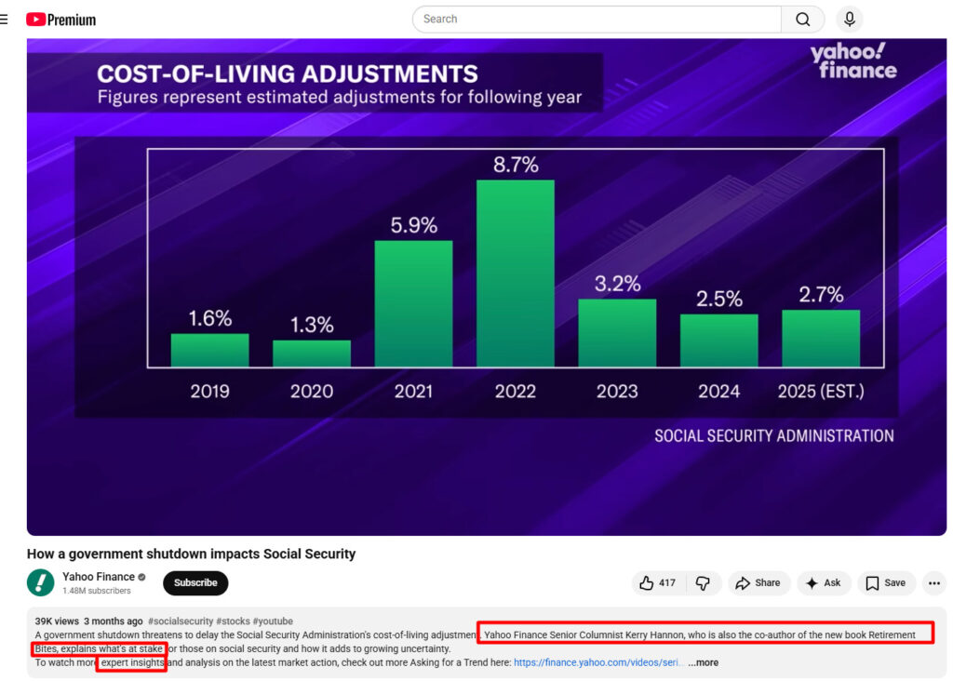
Task: Open the guide hamburger menu
Action: pyautogui.click(x=4, y=20)
